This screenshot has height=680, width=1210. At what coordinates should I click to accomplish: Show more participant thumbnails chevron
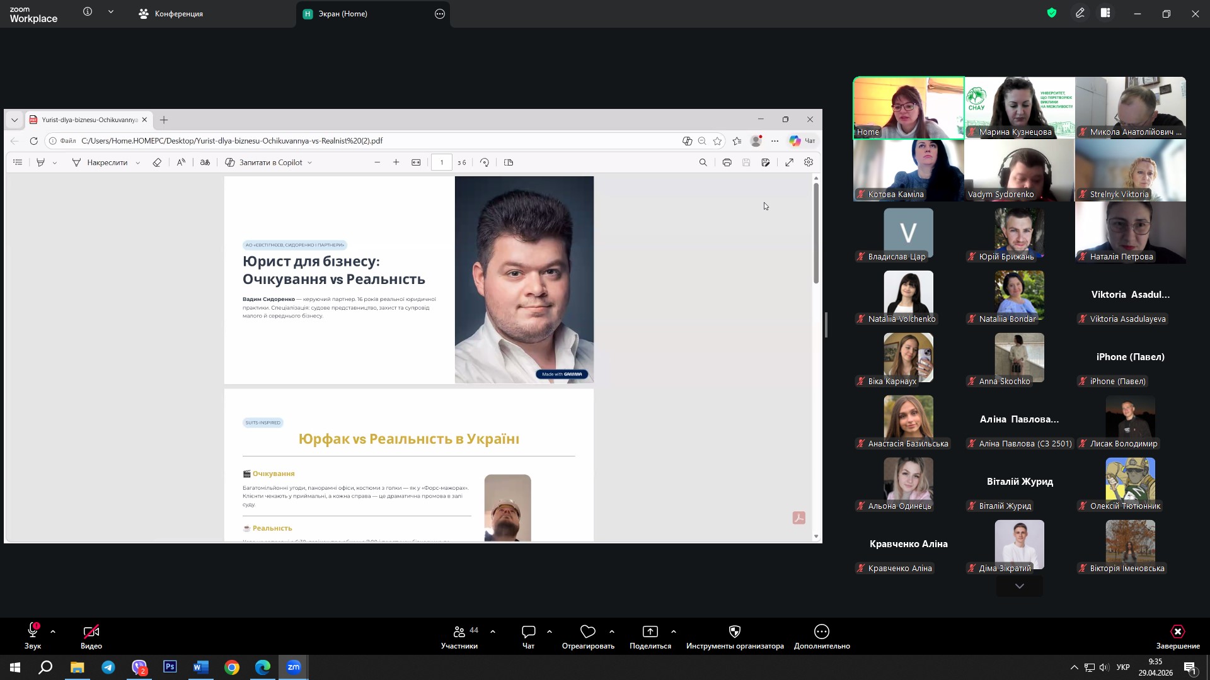(x=1019, y=586)
